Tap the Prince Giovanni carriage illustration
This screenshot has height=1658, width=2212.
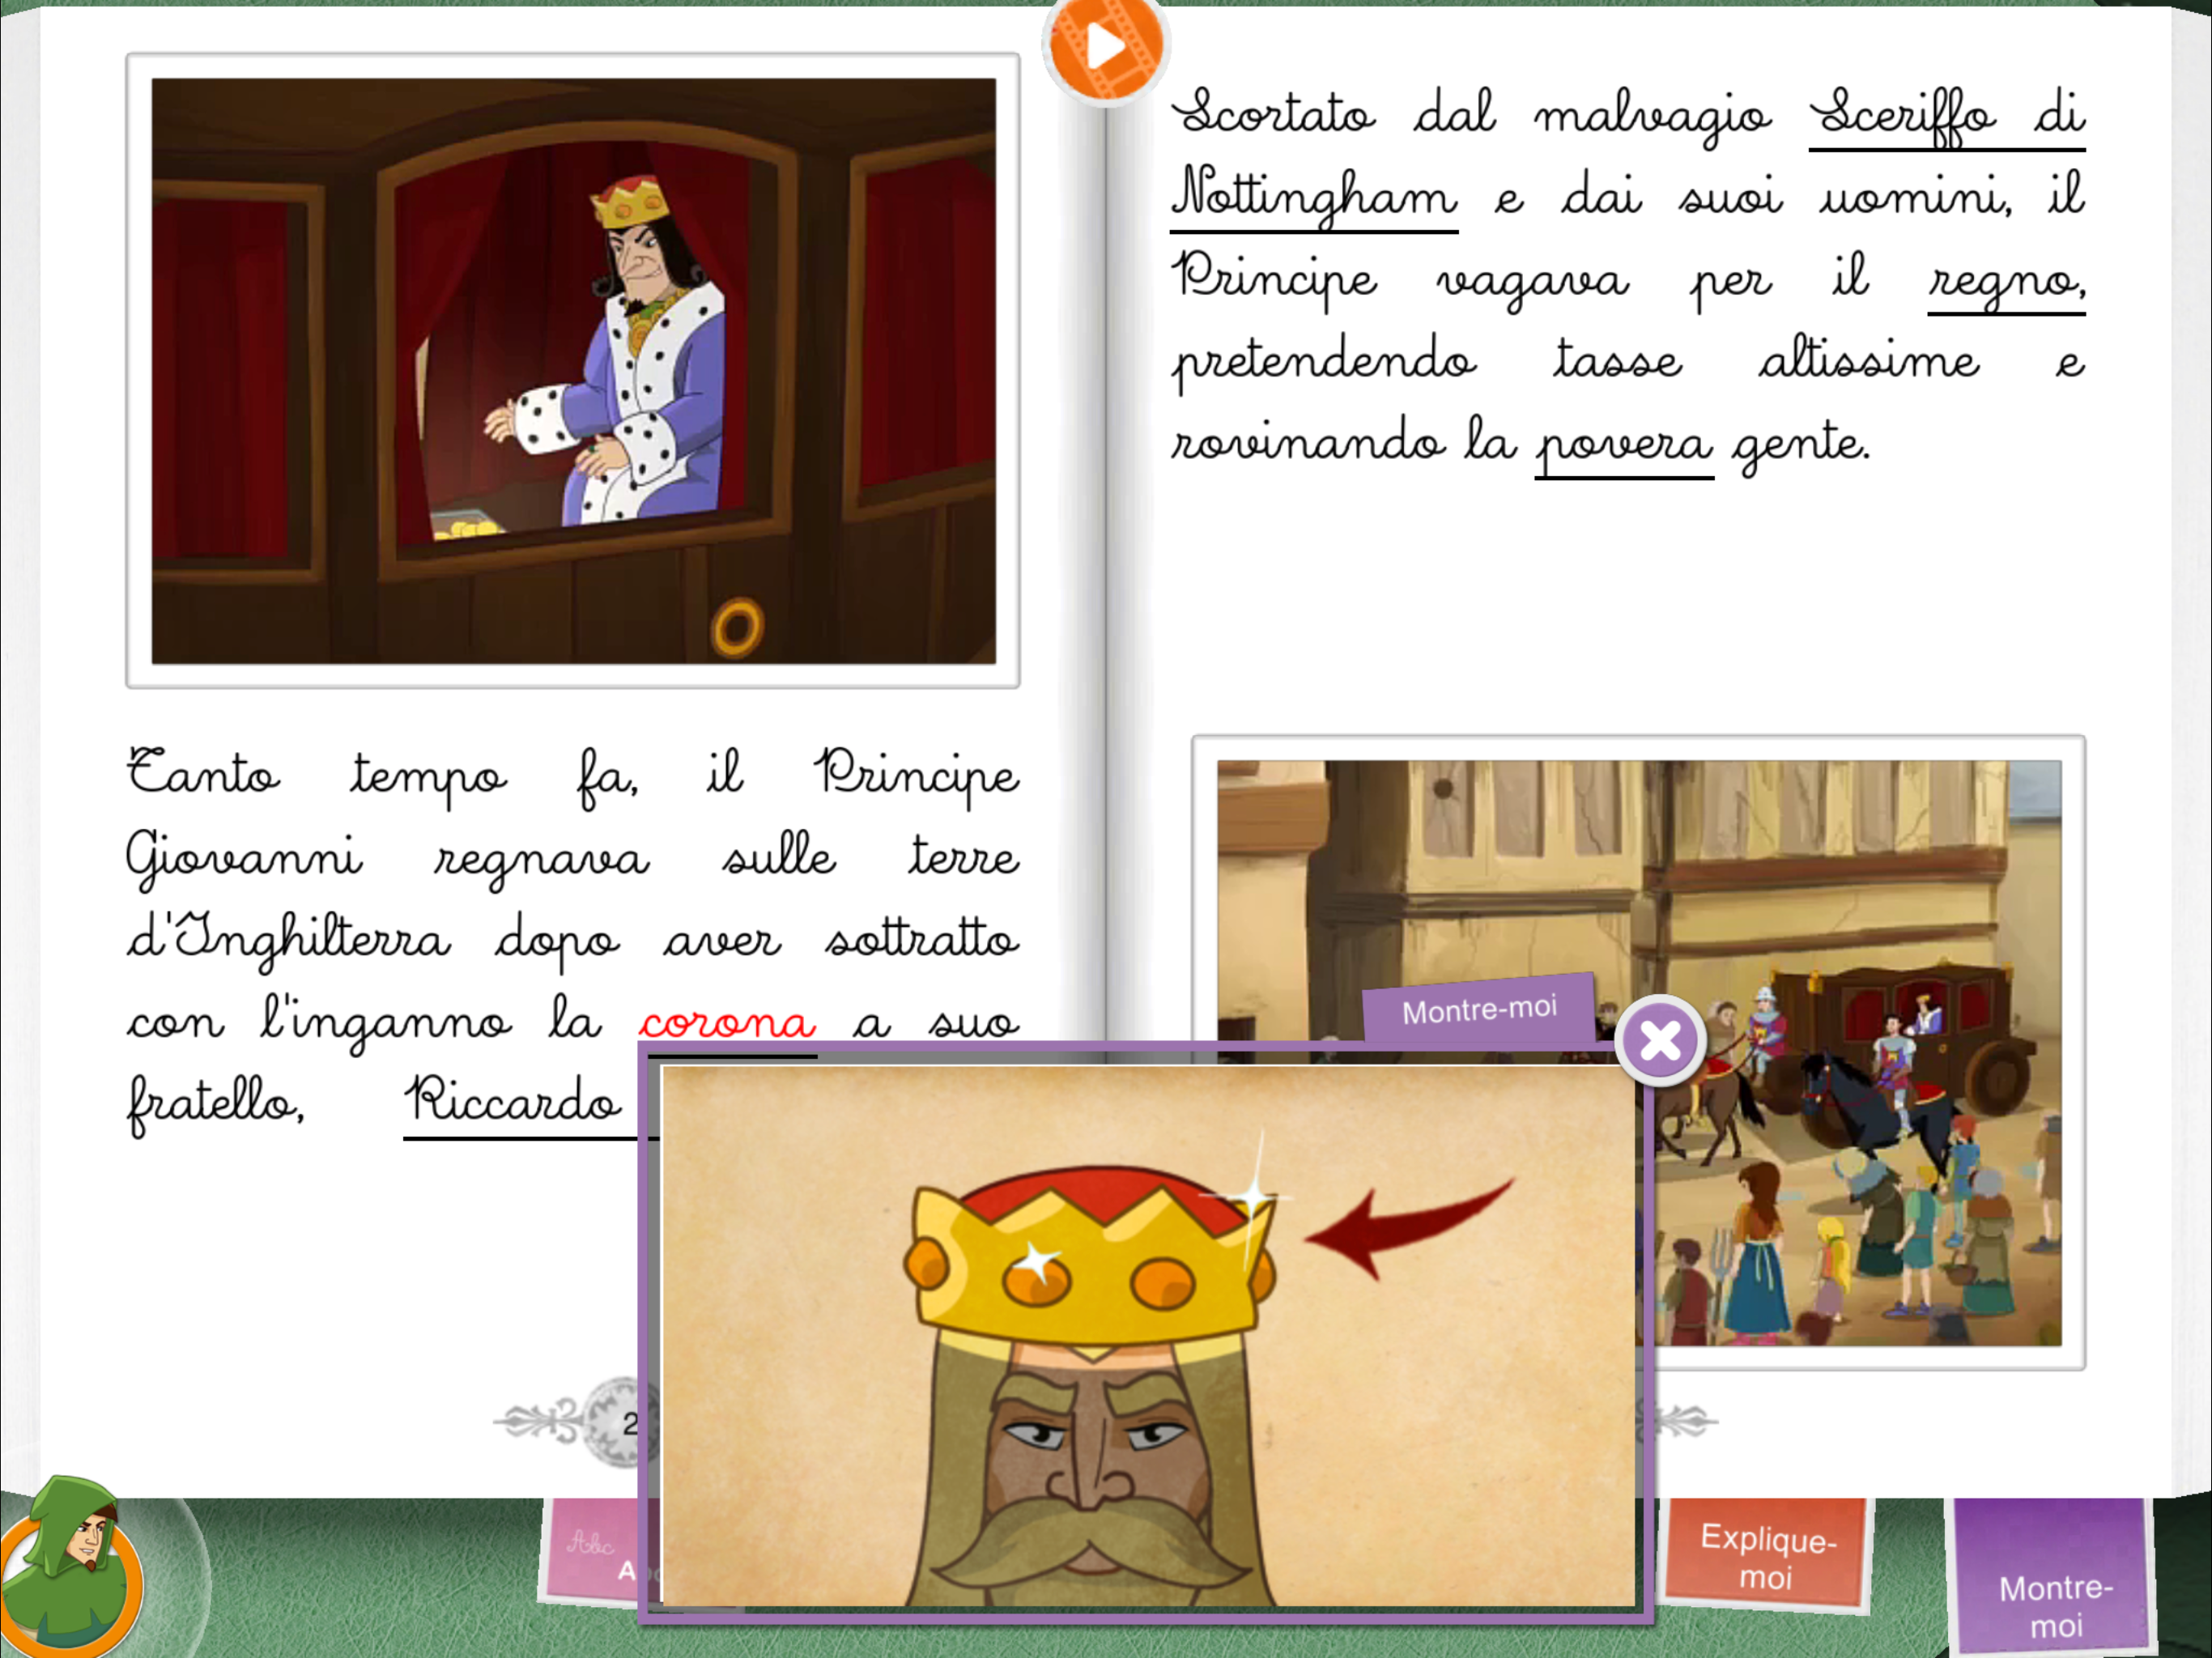tap(573, 370)
